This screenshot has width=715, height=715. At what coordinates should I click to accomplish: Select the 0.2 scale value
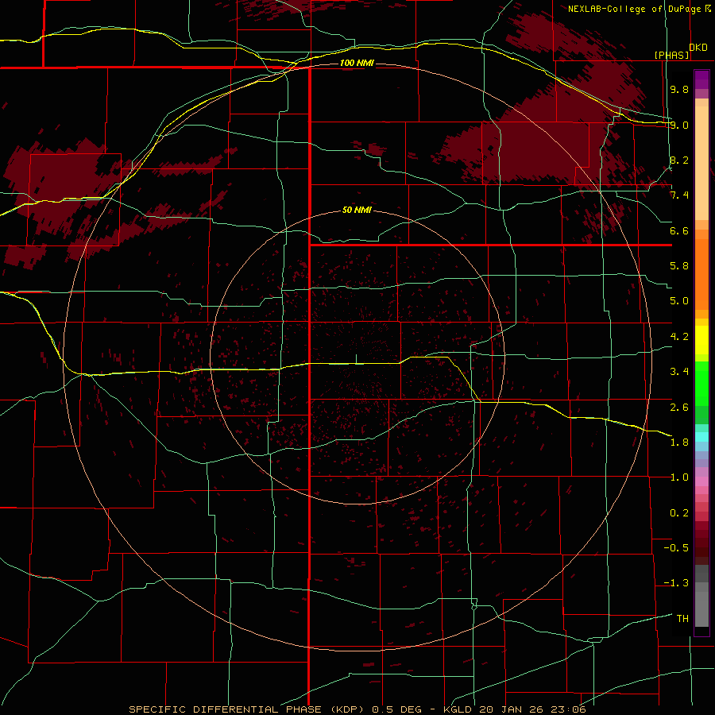point(679,513)
